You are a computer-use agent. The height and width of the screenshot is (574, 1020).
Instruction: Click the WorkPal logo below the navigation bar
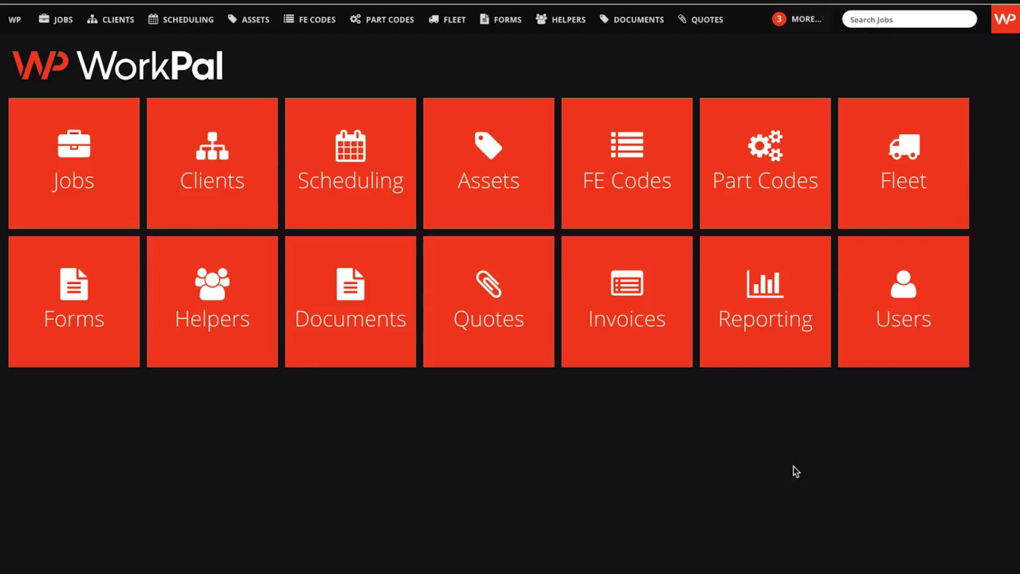pos(117,65)
